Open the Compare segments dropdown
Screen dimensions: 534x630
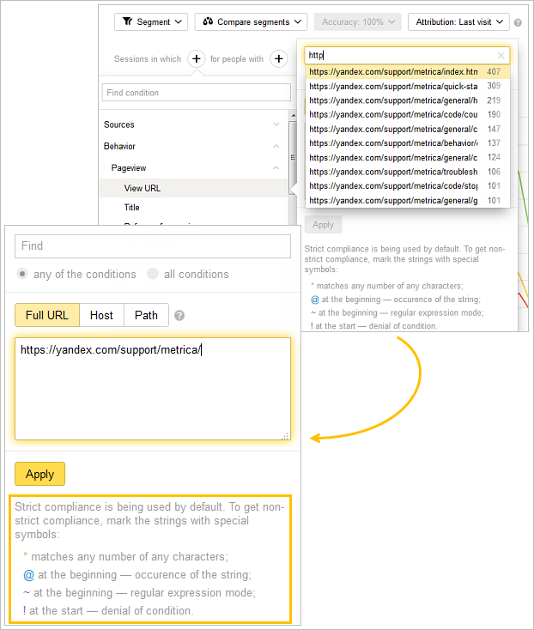(x=251, y=22)
